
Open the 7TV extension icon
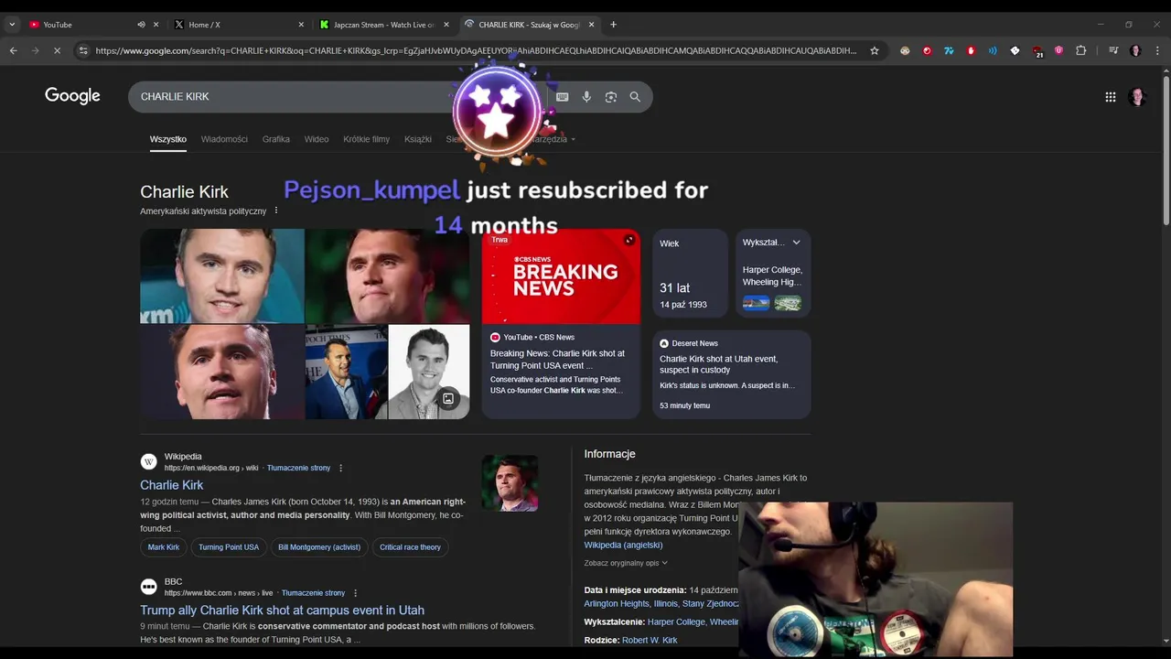click(x=949, y=50)
